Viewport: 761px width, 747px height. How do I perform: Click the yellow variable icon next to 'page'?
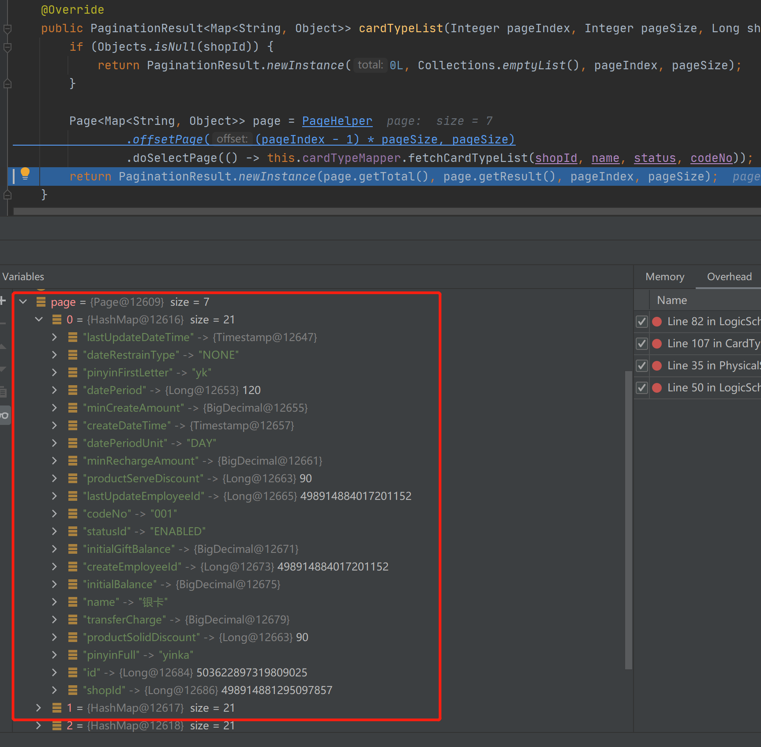click(x=41, y=302)
